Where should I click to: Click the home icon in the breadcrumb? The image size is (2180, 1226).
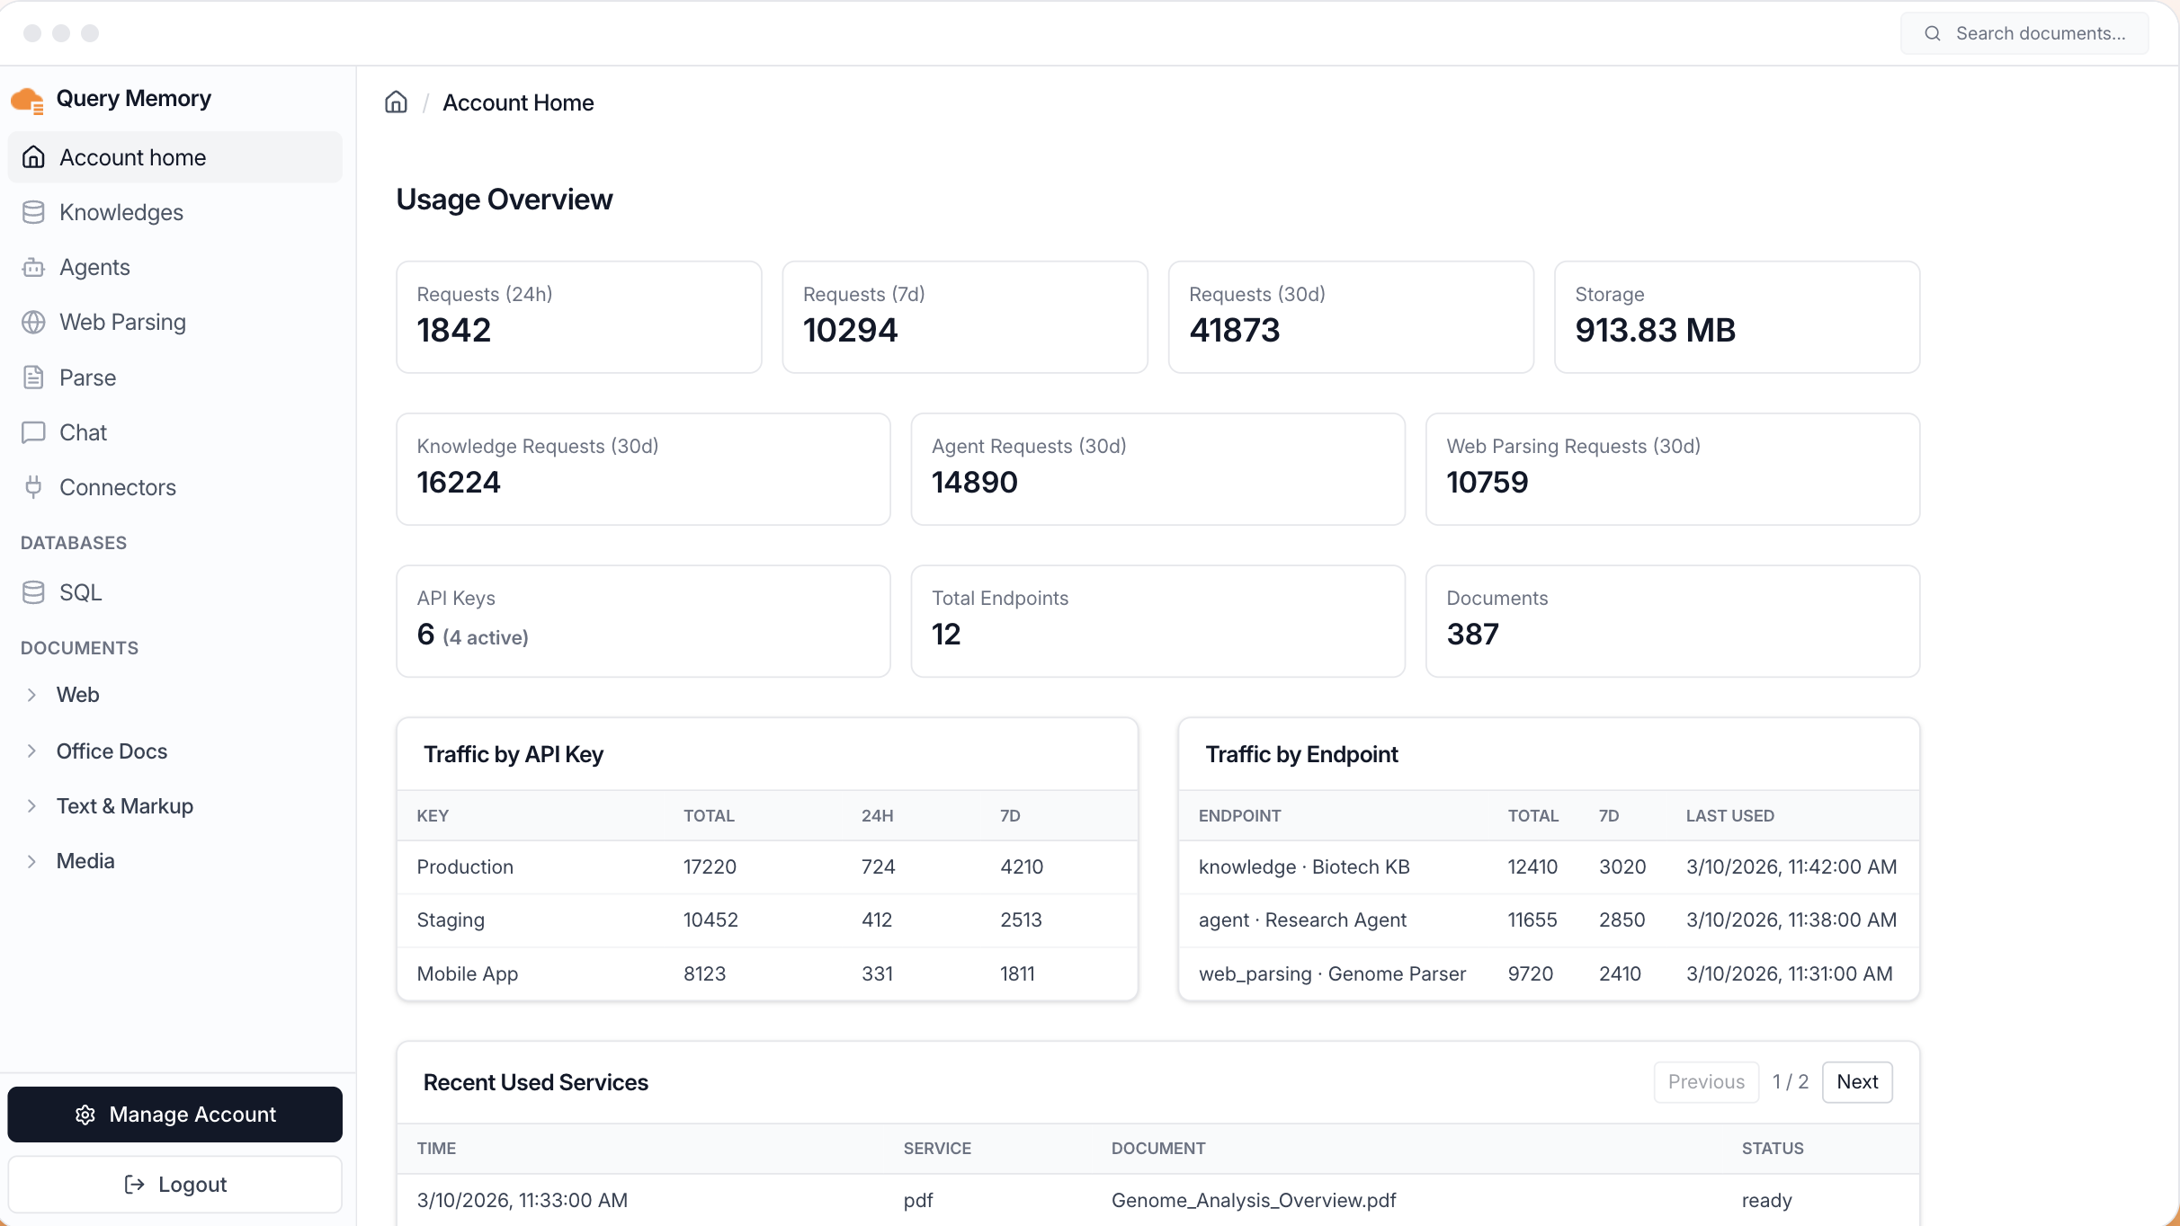[x=396, y=102]
